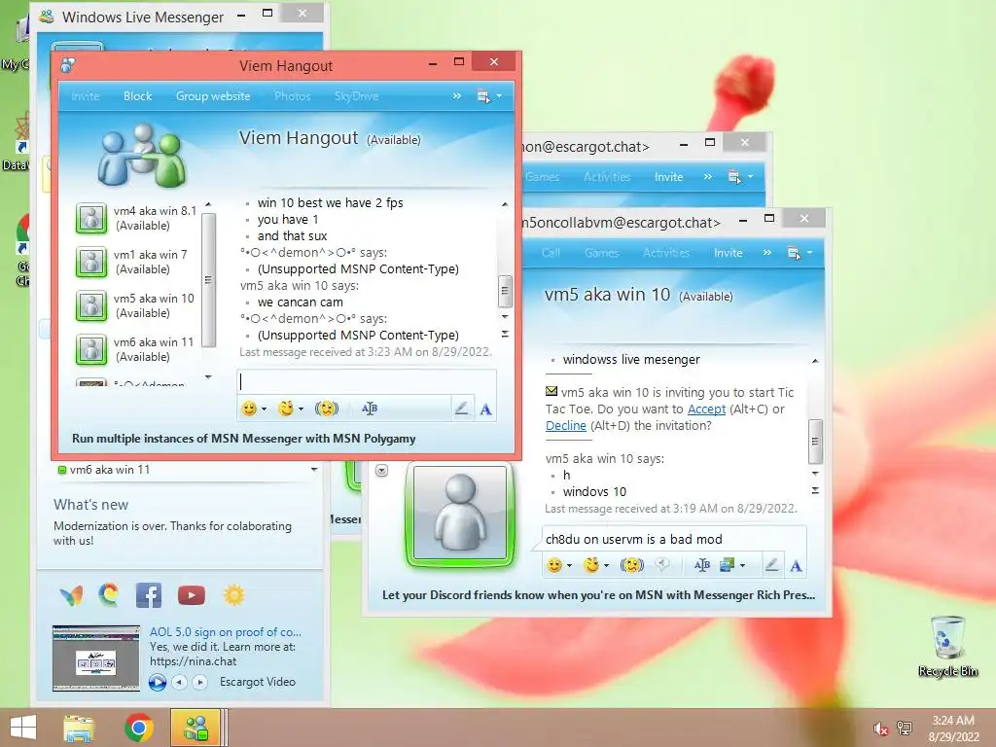This screenshot has height=747, width=996.
Task: Click Messenger Rich Presence ad in vm5 chat
Action: 598,595
